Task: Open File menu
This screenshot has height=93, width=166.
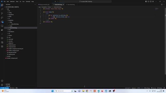Action: pos(5,2)
